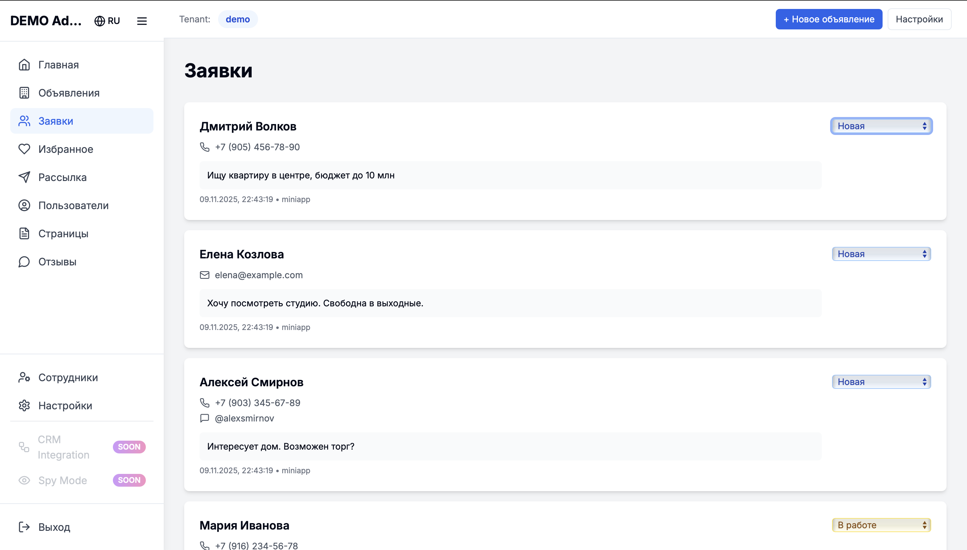Open the Сотрудники section
The height and width of the screenshot is (550, 967).
pos(68,377)
